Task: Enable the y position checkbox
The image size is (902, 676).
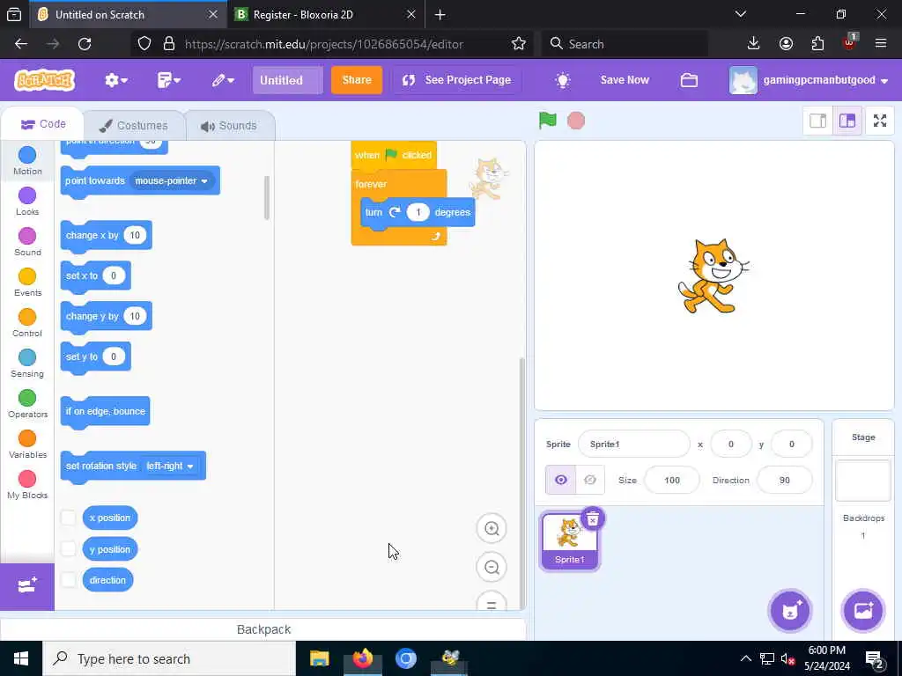Action: [x=68, y=548]
